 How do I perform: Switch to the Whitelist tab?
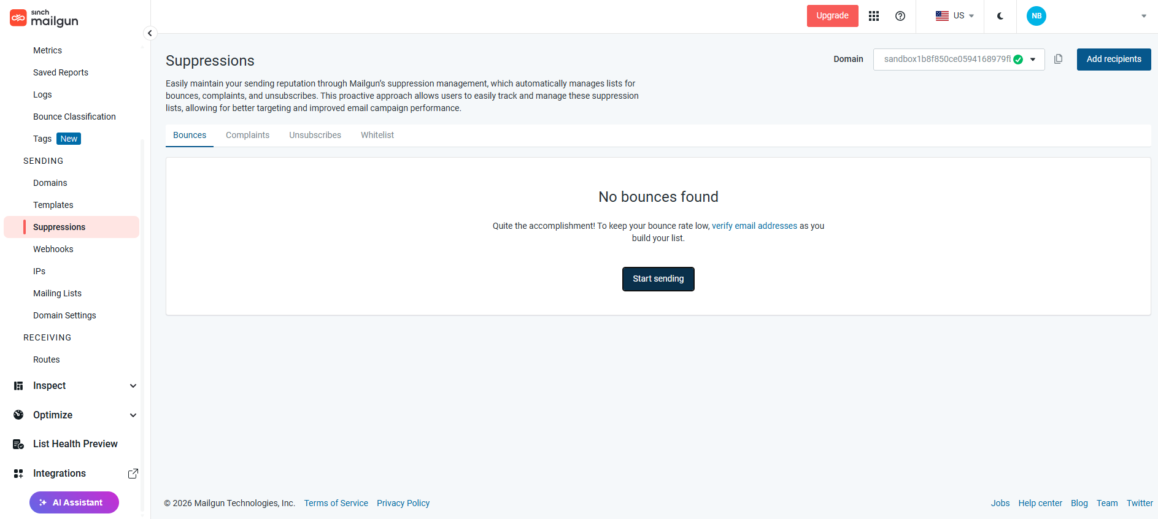tap(377, 135)
